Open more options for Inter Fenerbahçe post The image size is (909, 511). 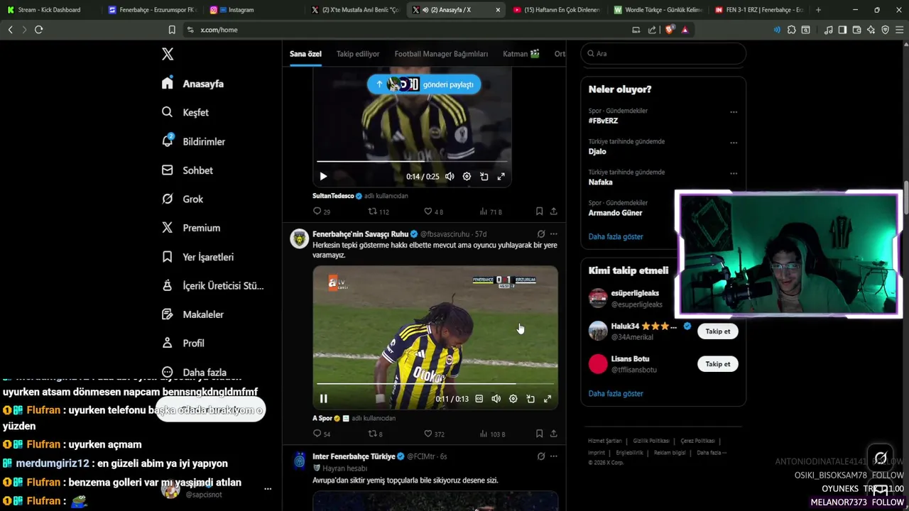point(554,456)
